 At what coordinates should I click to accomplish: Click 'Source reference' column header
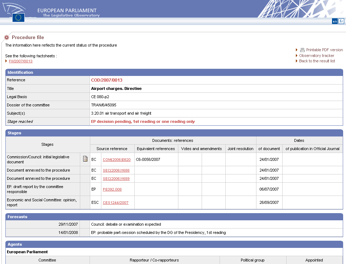click(x=112, y=149)
